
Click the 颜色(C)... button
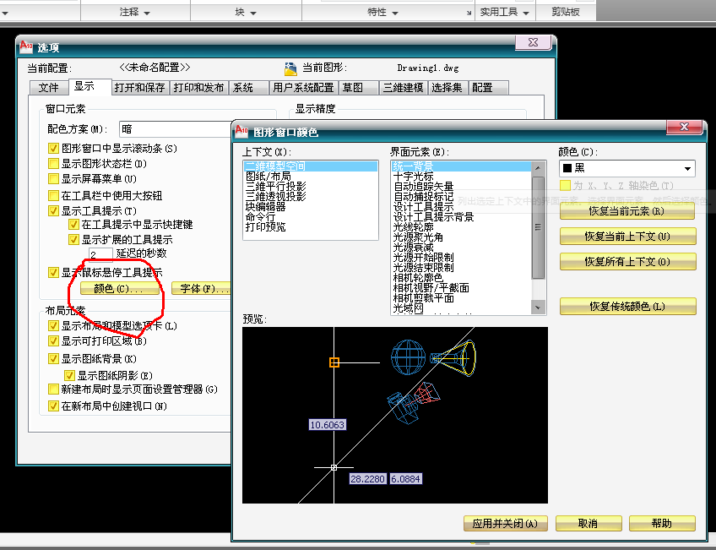coord(119,289)
